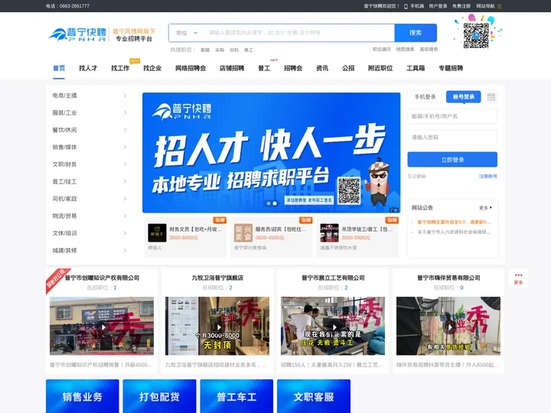Select the first banner carousel dot
The height and width of the screenshot is (413, 551).
(269, 203)
